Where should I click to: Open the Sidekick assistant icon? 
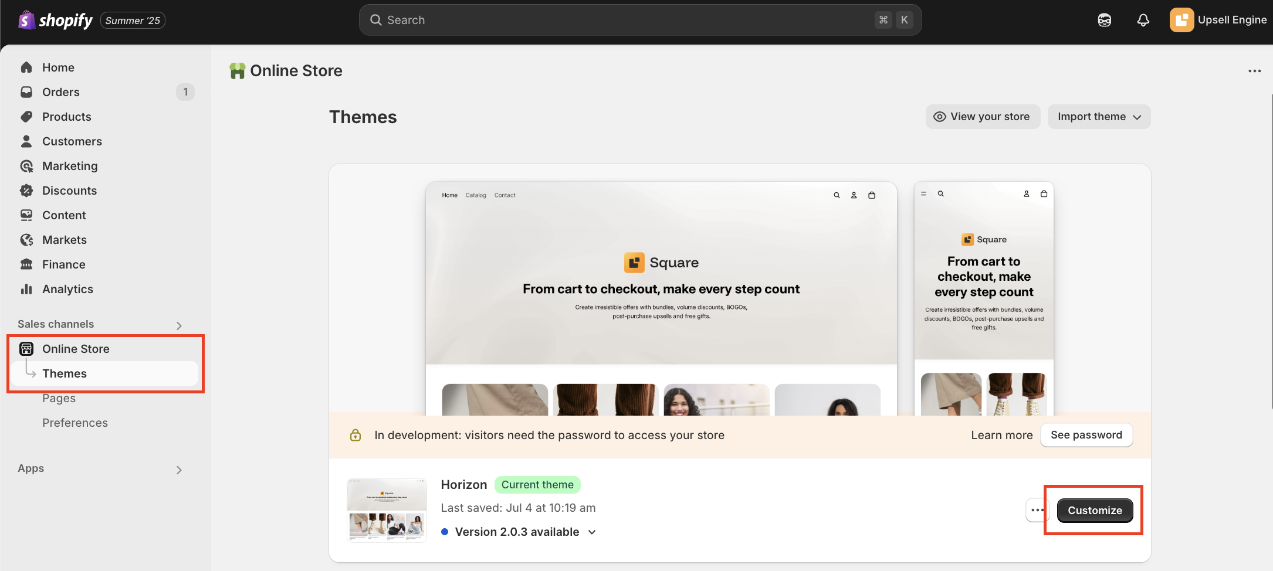pyautogui.click(x=1105, y=21)
